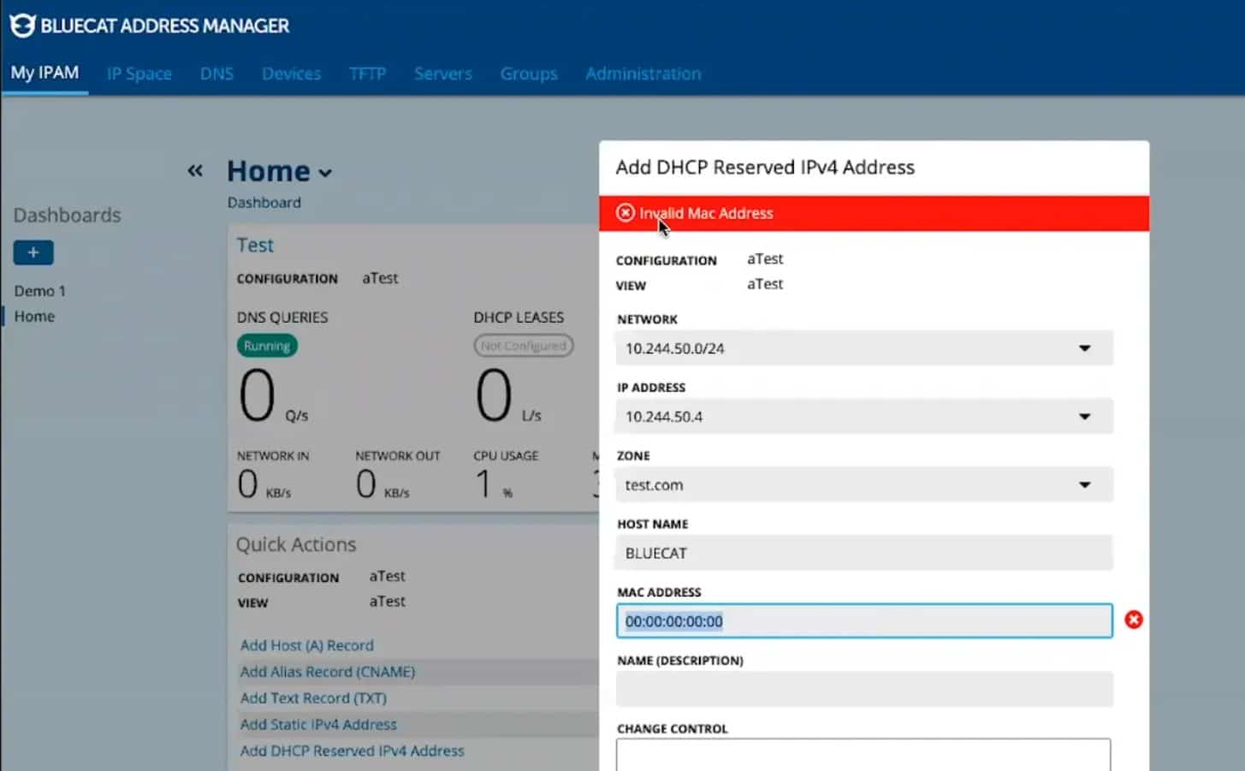Open the Zone dropdown showing test.com

click(864, 484)
